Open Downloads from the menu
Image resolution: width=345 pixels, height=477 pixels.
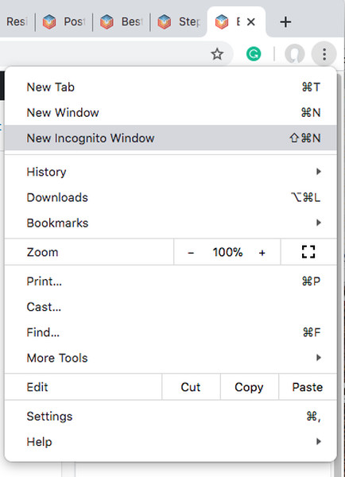point(171,197)
